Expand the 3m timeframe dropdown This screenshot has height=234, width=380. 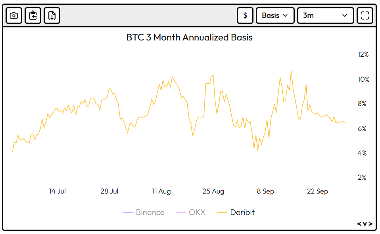point(325,15)
